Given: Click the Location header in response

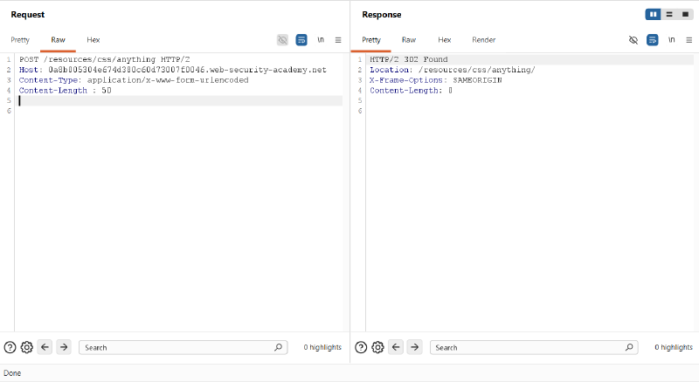Looking at the screenshot, I should pos(453,70).
